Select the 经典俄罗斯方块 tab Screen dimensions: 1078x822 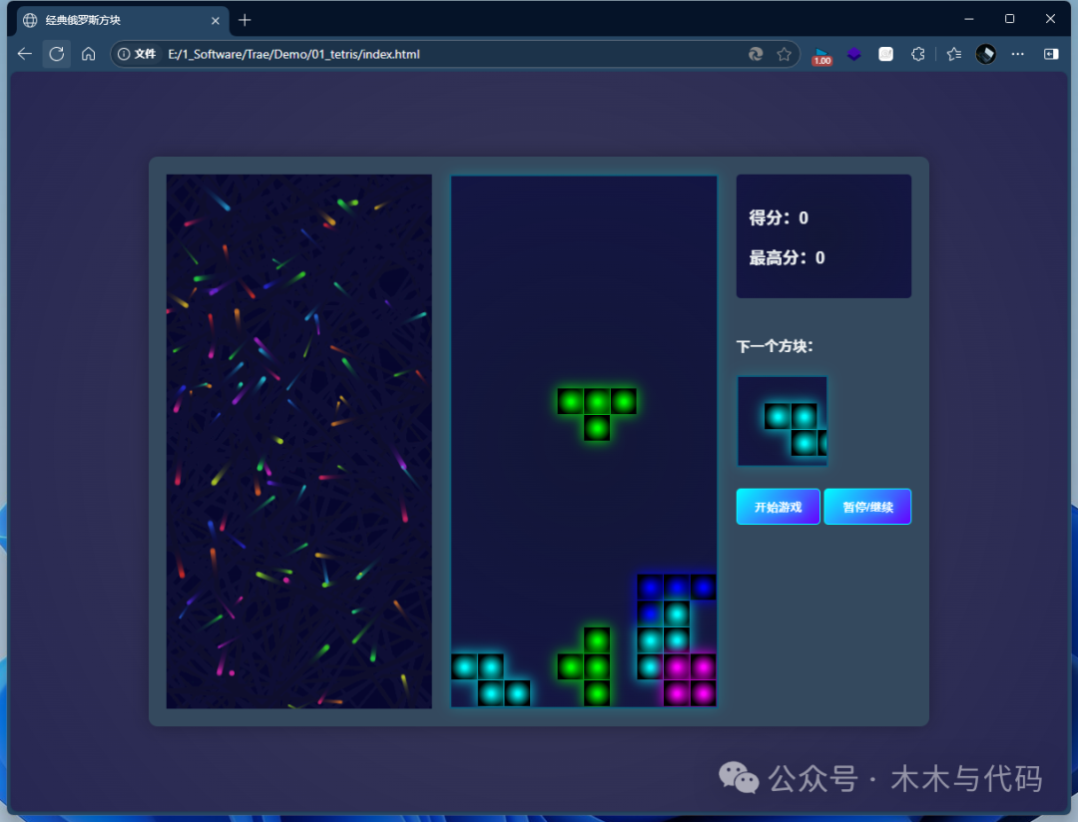click(x=123, y=21)
